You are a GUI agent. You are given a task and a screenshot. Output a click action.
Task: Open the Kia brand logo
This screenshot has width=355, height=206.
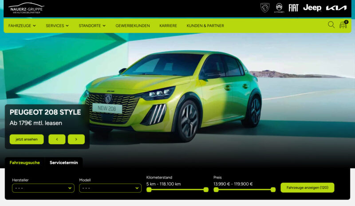click(x=336, y=8)
